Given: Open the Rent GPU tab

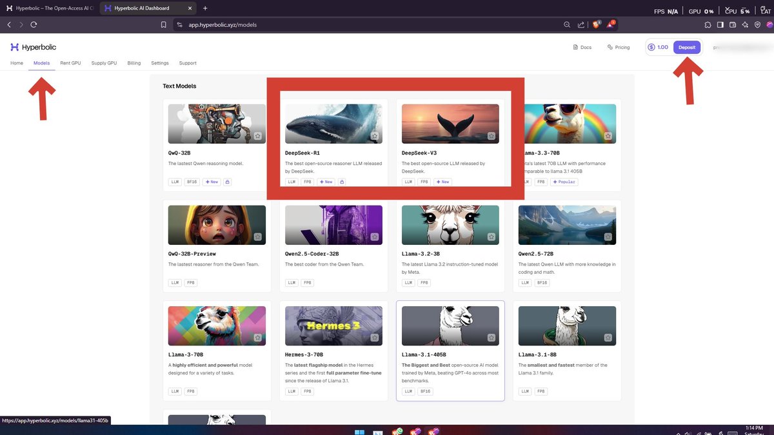Looking at the screenshot, I should click(70, 63).
